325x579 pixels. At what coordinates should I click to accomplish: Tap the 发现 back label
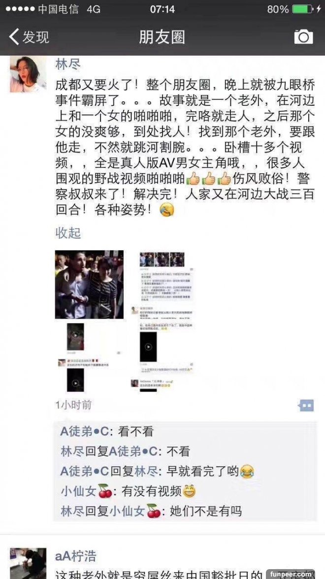[x=35, y=37]
